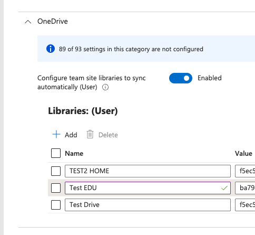Click the Enabled label next to toggle

pyautogui.click(x=210, y=78)
